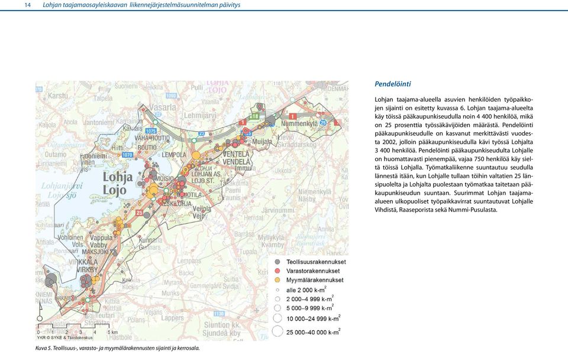Click the 'LEMPOLA' map label
Screen dimensions: 568x352
coord(174,155)
